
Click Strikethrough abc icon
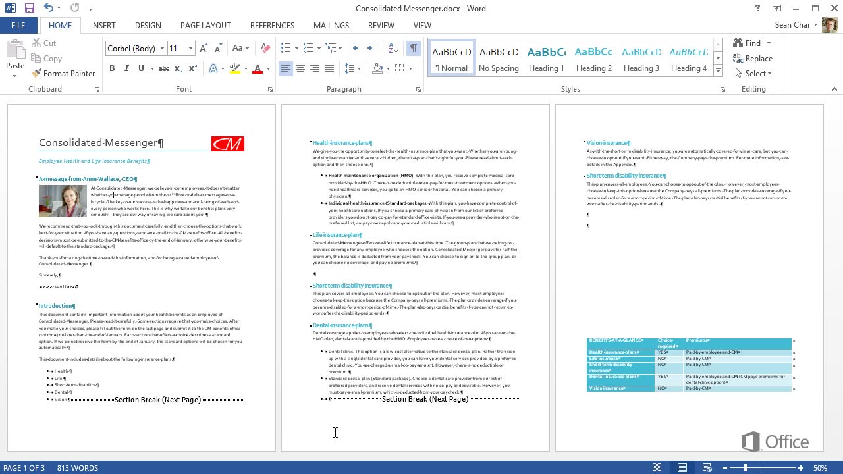coord(164,68)
